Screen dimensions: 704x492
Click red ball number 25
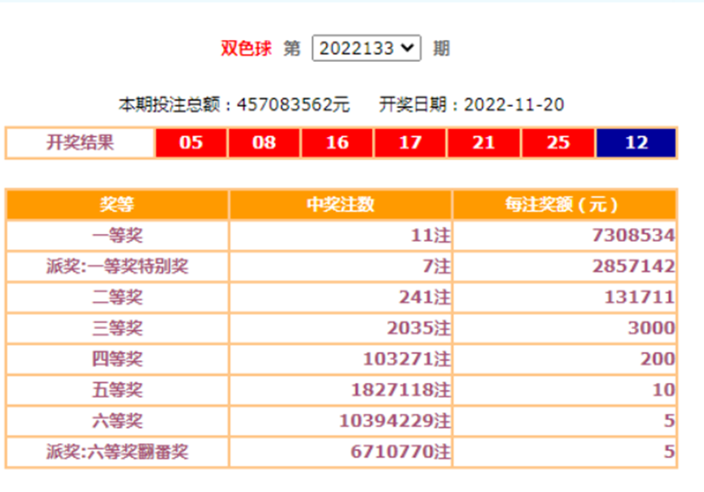point(558,143)
